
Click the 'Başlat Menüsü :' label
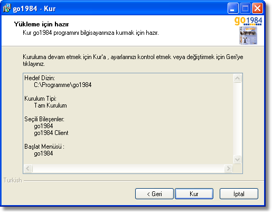[44, 147]
